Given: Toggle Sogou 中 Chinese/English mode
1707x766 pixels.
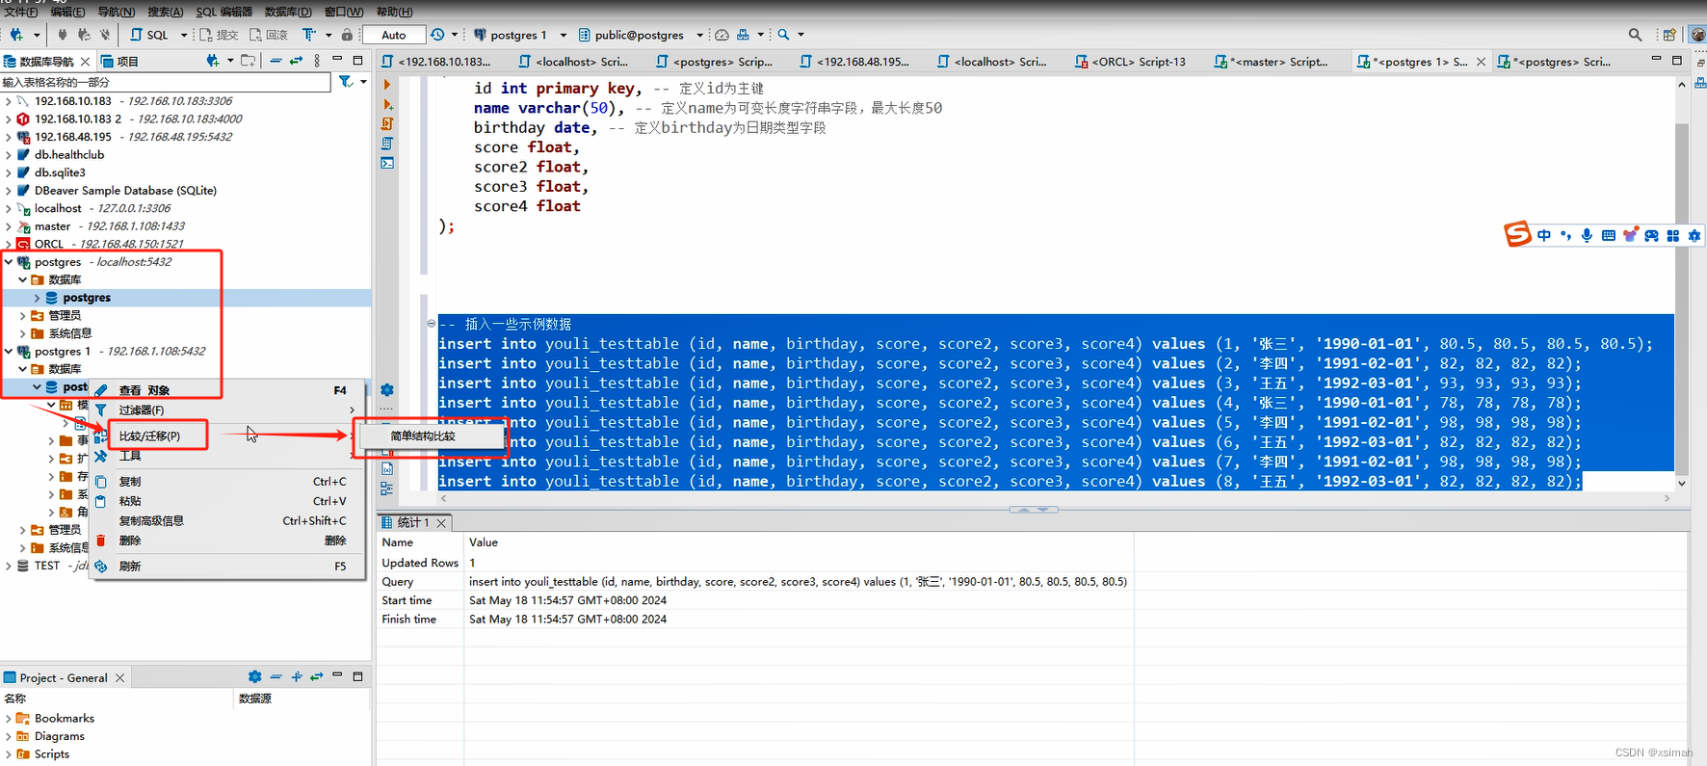Looking at the screenshot, I should point(1544,235).
